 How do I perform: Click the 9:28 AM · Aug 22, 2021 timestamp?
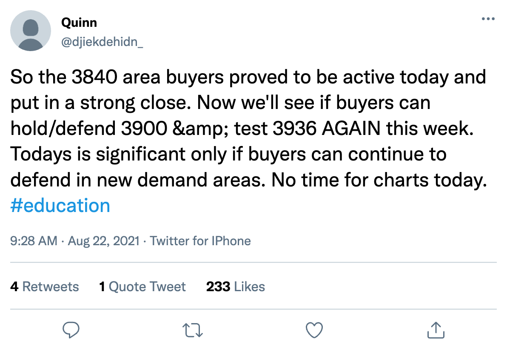point(75,241)
